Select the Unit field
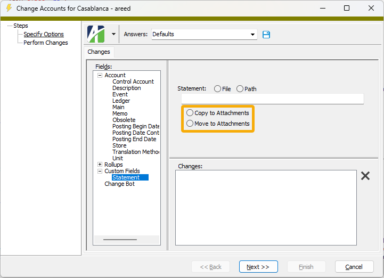Viewport: 384px width, 278px height. [118, 158]
